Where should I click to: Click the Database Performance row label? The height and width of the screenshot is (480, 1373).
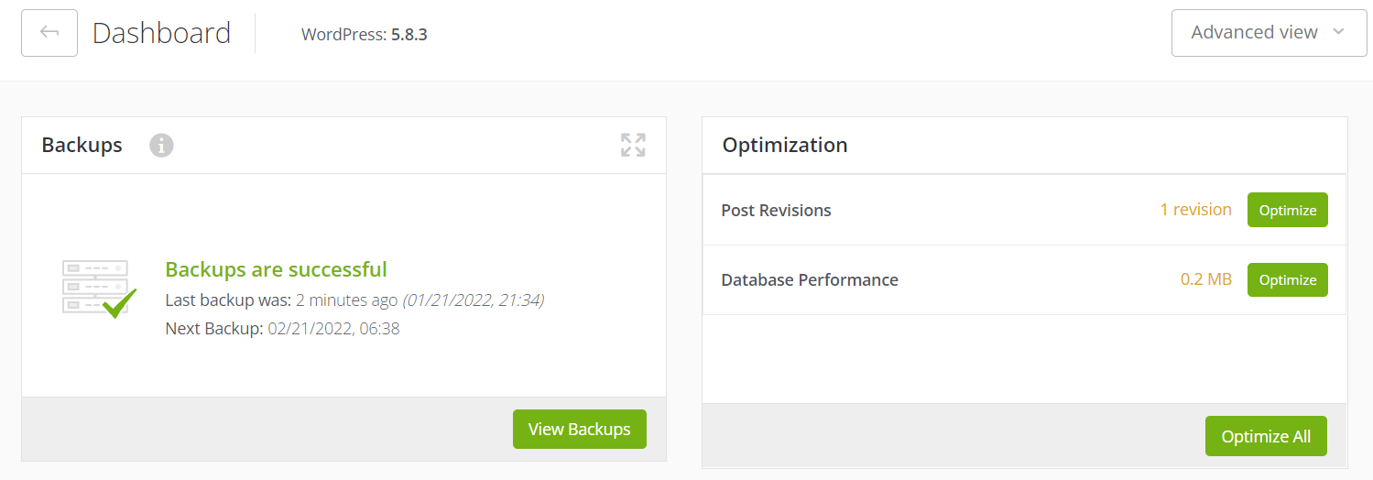tap(810, 279)
